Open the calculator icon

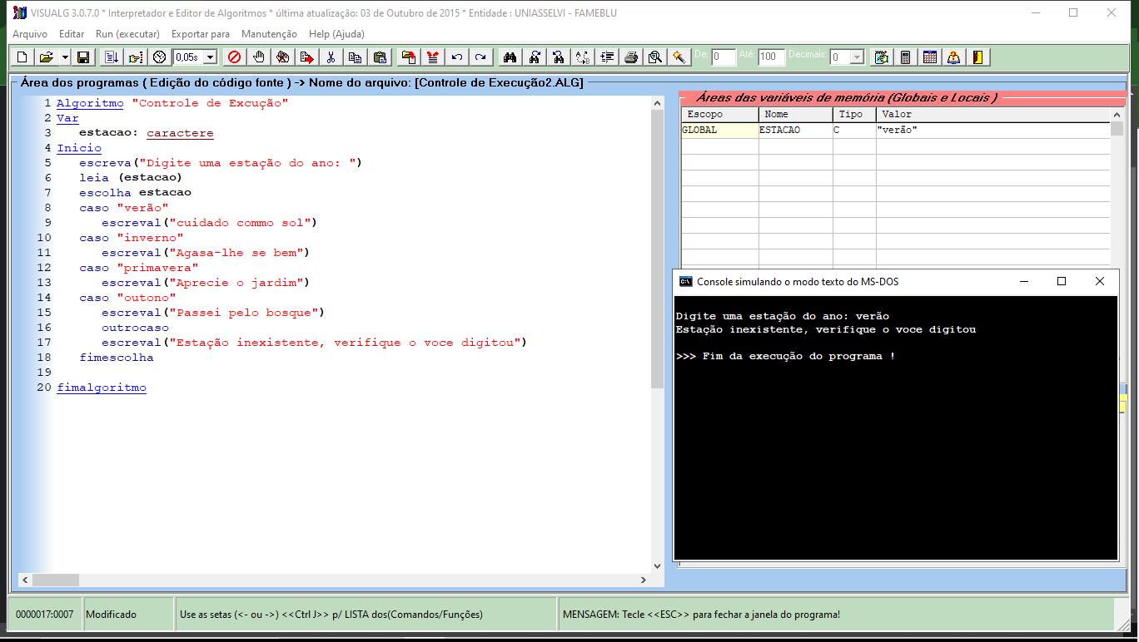tap(905, 57)
